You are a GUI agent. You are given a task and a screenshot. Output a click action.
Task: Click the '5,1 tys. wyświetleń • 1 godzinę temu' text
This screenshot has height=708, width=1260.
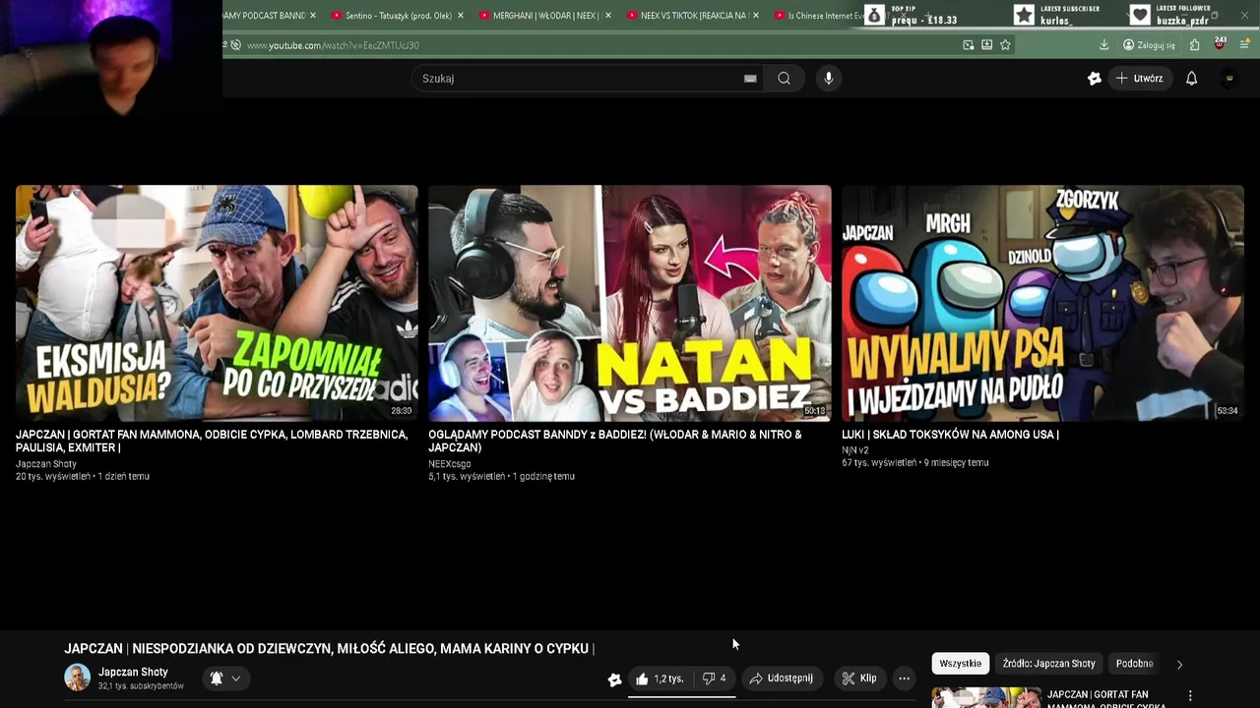(x=501, y=476)
